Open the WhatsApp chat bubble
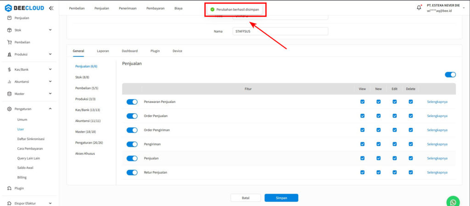Viewport: 470px width, 206px height. tap(453, 202)
